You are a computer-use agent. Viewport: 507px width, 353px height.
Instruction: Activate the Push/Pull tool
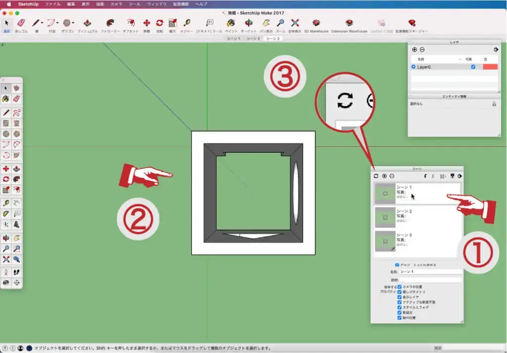(x=87, y=23)
